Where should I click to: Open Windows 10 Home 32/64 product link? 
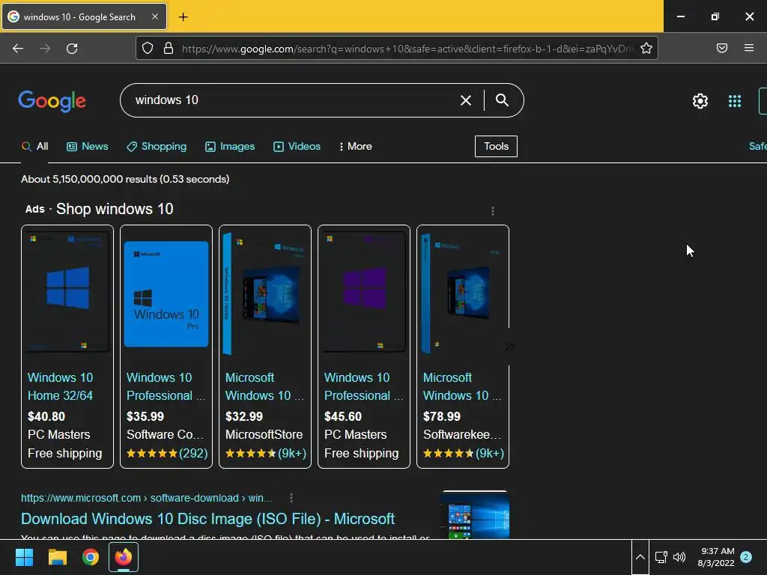[60, 386]
